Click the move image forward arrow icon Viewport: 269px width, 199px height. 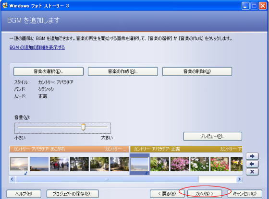point(252,156)
